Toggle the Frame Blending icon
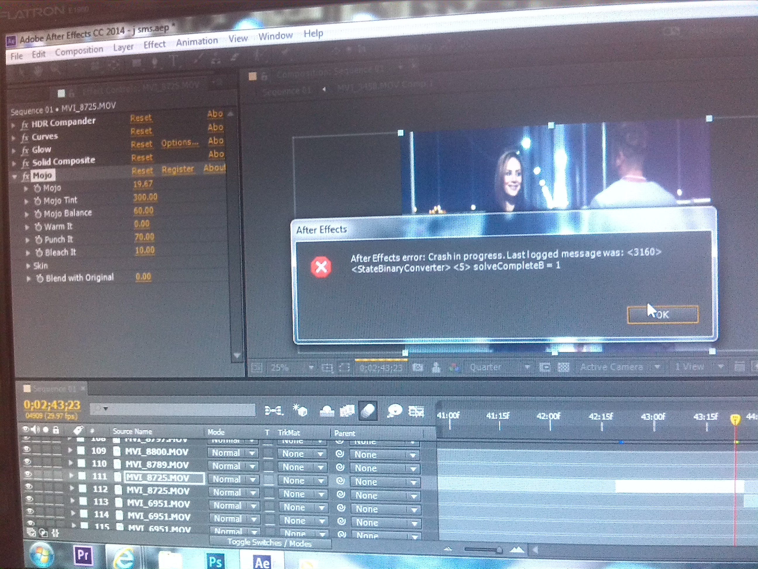 pos(347,411)
